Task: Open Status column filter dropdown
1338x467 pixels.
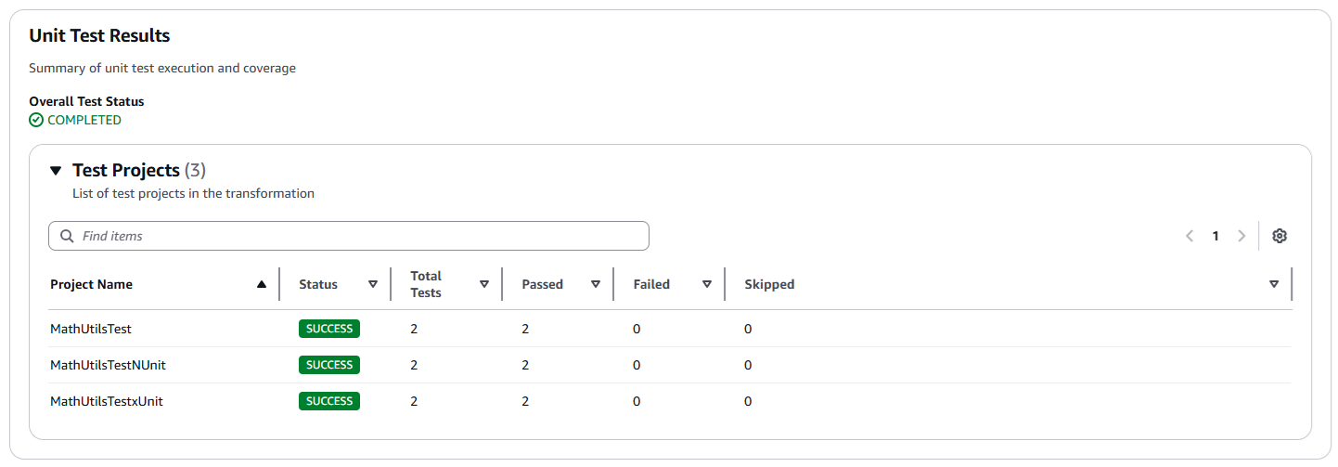Action: point(373,285)
